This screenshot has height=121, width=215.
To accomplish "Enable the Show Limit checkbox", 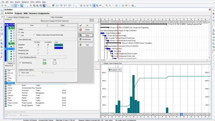I will (x=20, y=73).
